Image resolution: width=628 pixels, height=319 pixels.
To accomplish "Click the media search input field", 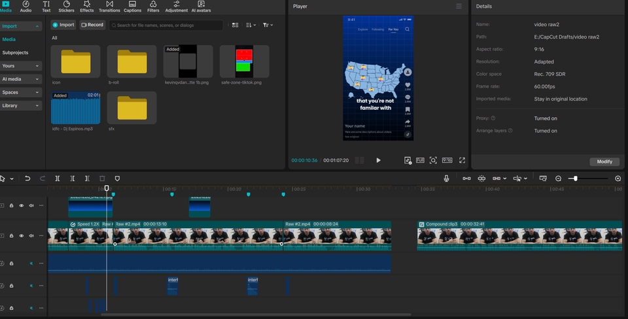I will 167,25.
